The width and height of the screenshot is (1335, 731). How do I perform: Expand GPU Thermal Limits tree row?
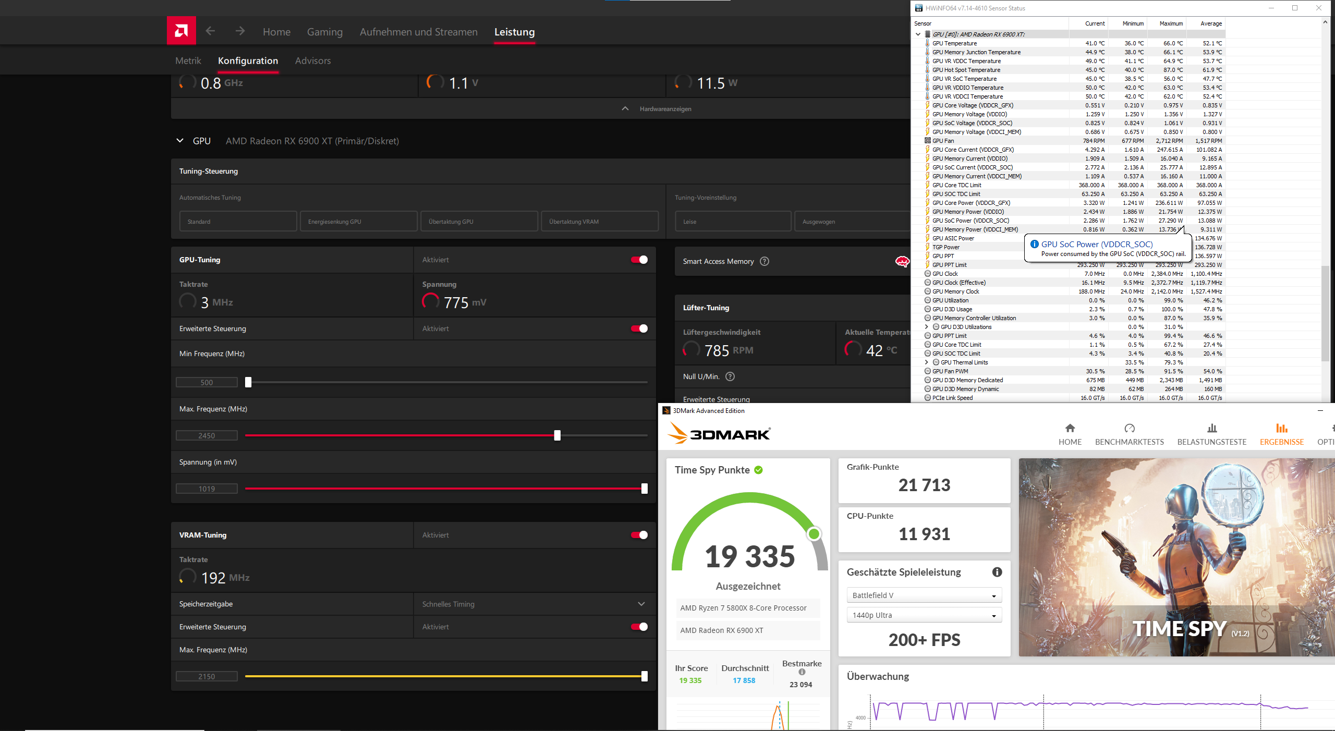(x=927, y=362)
